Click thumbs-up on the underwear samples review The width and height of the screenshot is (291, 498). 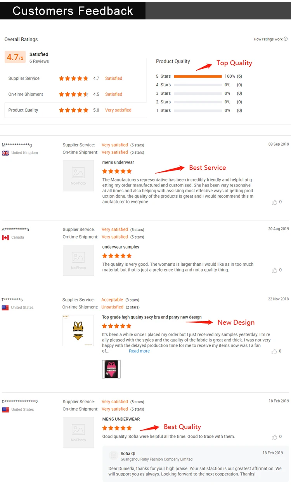(275, 270)
